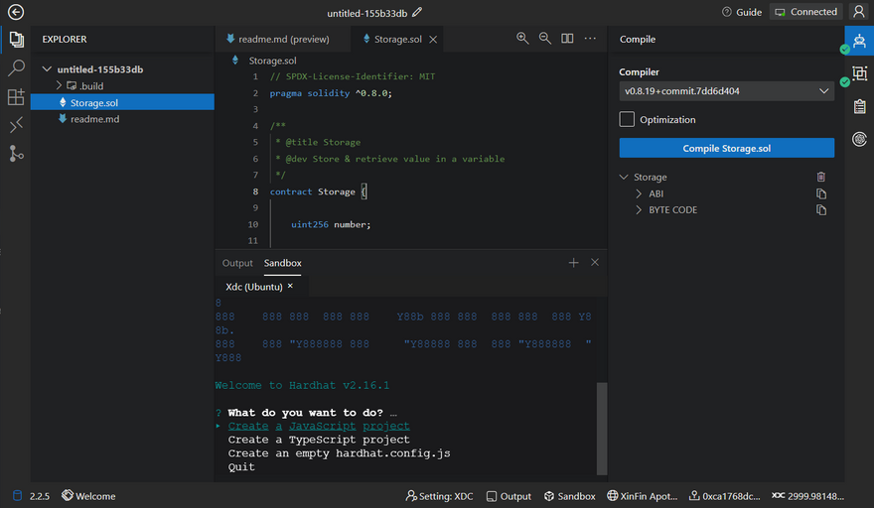Collapse the Storage compiled contract section
This screenshot has height=508, width=874.
coord(624,177)
